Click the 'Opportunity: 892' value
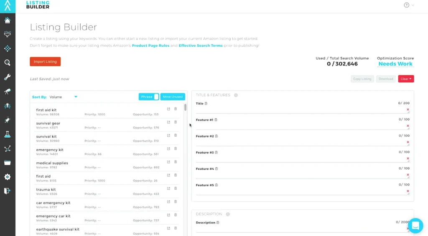This screenshot has height=236, width=428. pyautogui.click(x=146, y=167)
